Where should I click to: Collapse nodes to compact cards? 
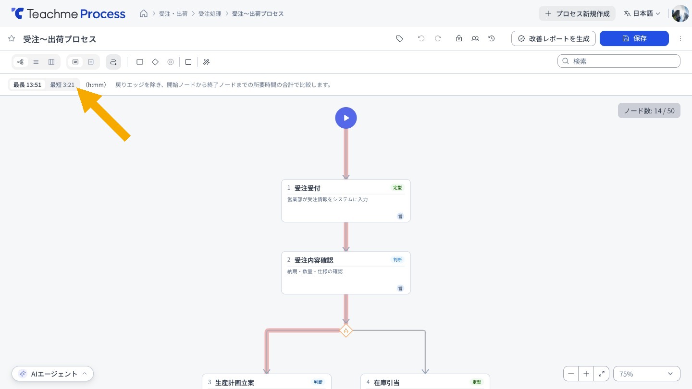coord(91,62)
